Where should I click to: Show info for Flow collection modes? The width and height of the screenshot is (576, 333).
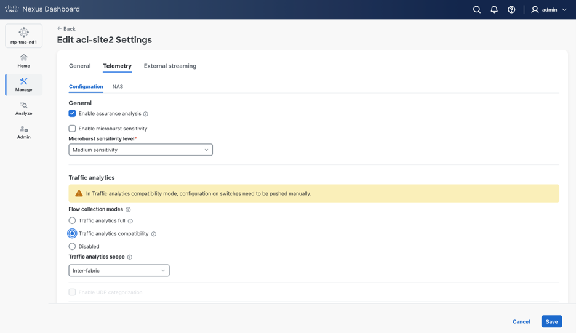click(x=128, y=209)
